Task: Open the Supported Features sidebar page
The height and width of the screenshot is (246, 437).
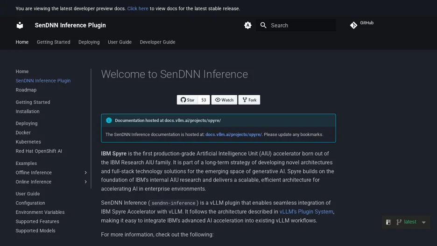Action: 37,221
